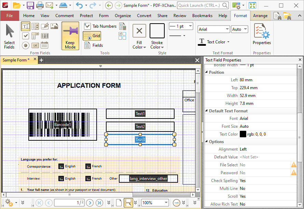Select the Barcode field tool
This screenshot has height=209, width=304.
click(45, 36)
